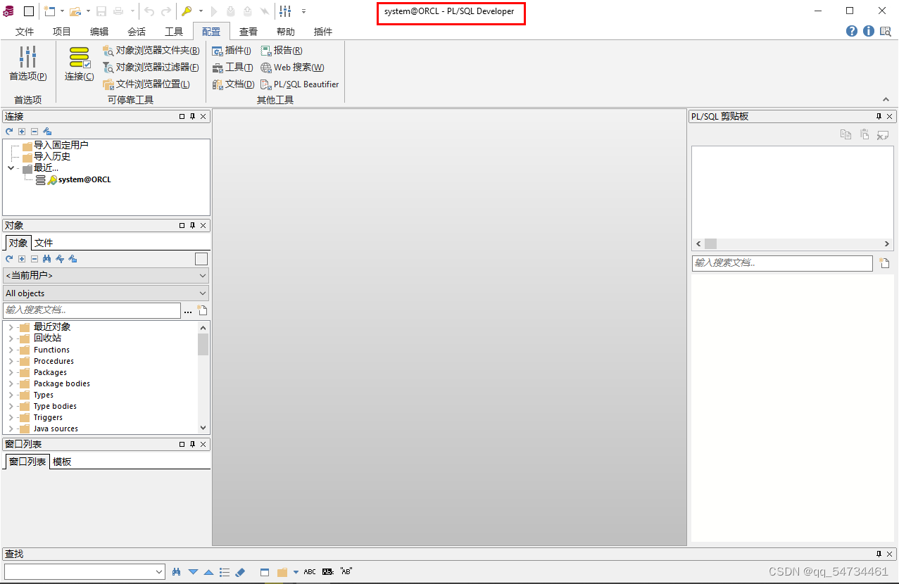Image resolution: width=899 pixels, height=584 pixels.
Task: Switch to 模板 tab in window list panel
Action: tap(62, 462)
